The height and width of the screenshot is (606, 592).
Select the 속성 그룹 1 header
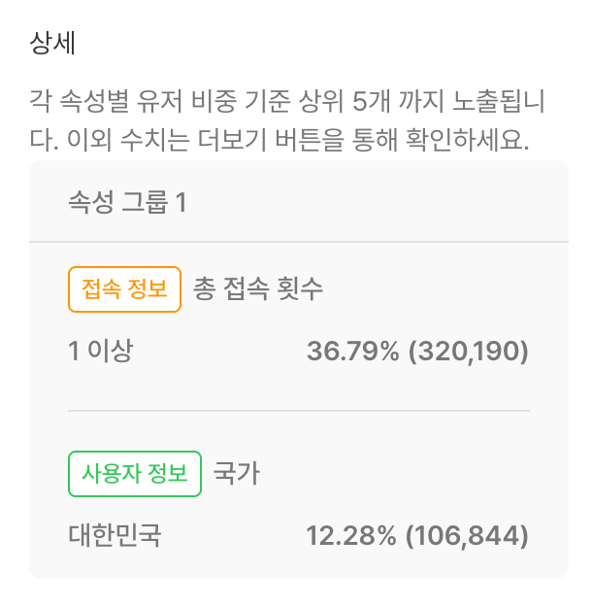pyautogui.click(x=127, y=202)
